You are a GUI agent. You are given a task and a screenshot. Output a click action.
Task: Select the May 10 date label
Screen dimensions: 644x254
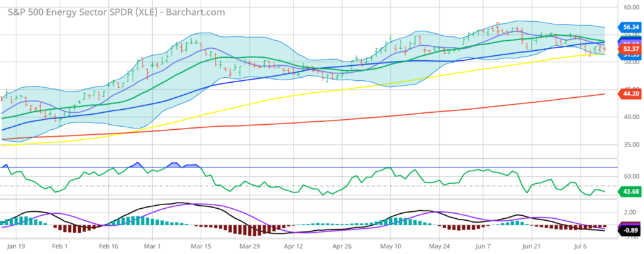(x=391, y=247)
